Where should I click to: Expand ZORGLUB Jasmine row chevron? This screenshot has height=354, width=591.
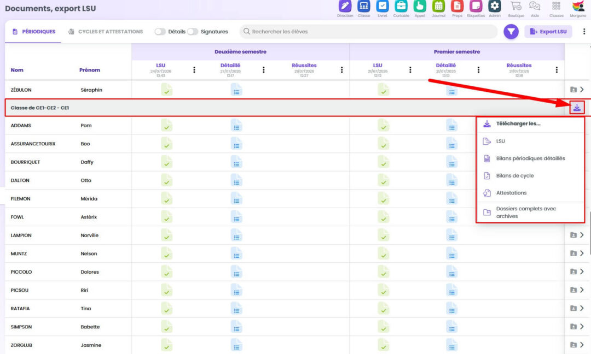(x=582, y=345)
